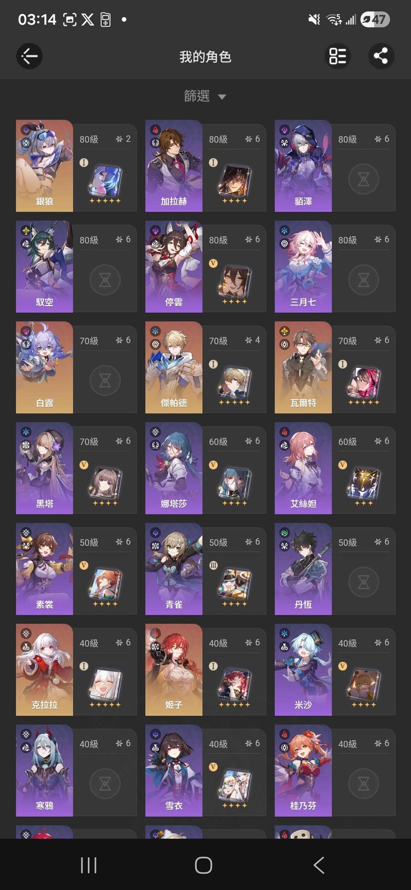Viewport: 411px width, 890px height.
Task: Open 黑塔 character card
Action: 76,468
